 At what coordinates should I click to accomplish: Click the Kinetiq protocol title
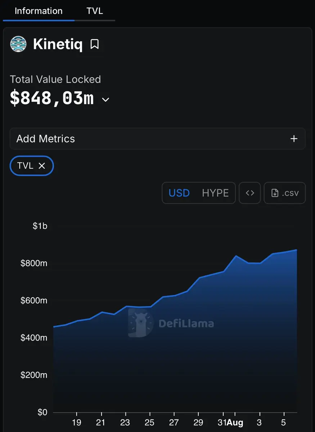(58, 44)
